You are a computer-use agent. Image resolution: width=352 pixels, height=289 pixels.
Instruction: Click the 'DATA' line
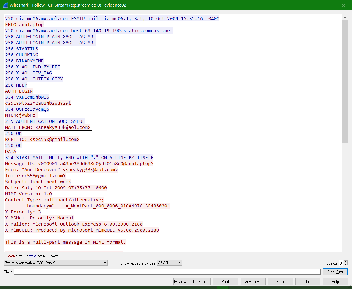pyautogui.click(x=11, y=151)
